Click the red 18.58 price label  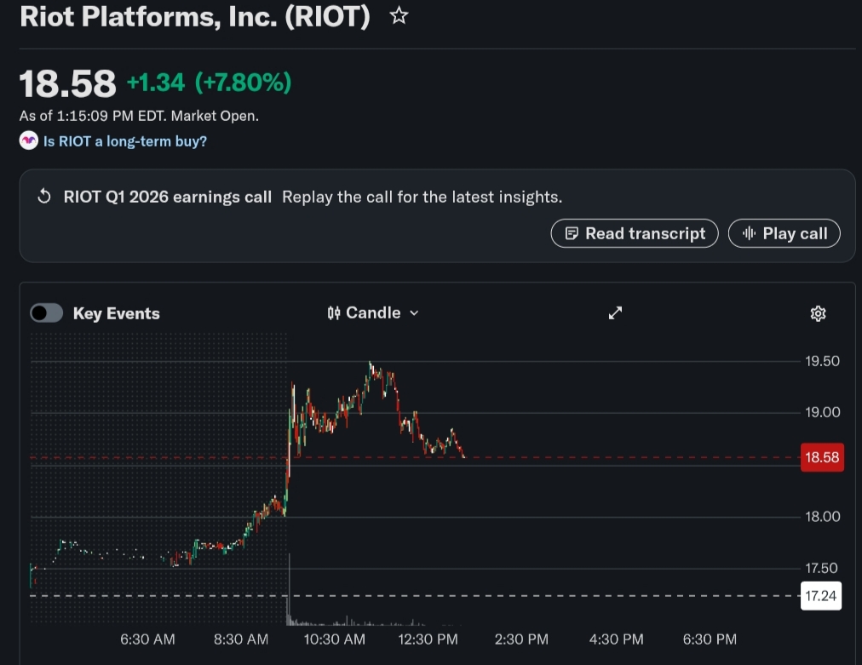822,457
